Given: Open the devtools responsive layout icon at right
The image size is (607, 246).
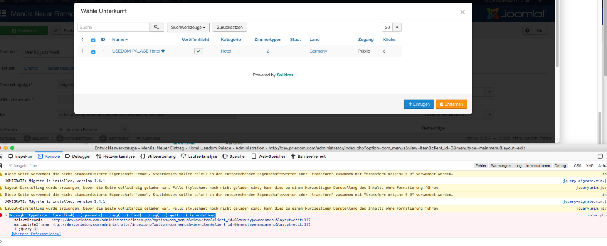Looking at the screenshot, I should 600,156.
